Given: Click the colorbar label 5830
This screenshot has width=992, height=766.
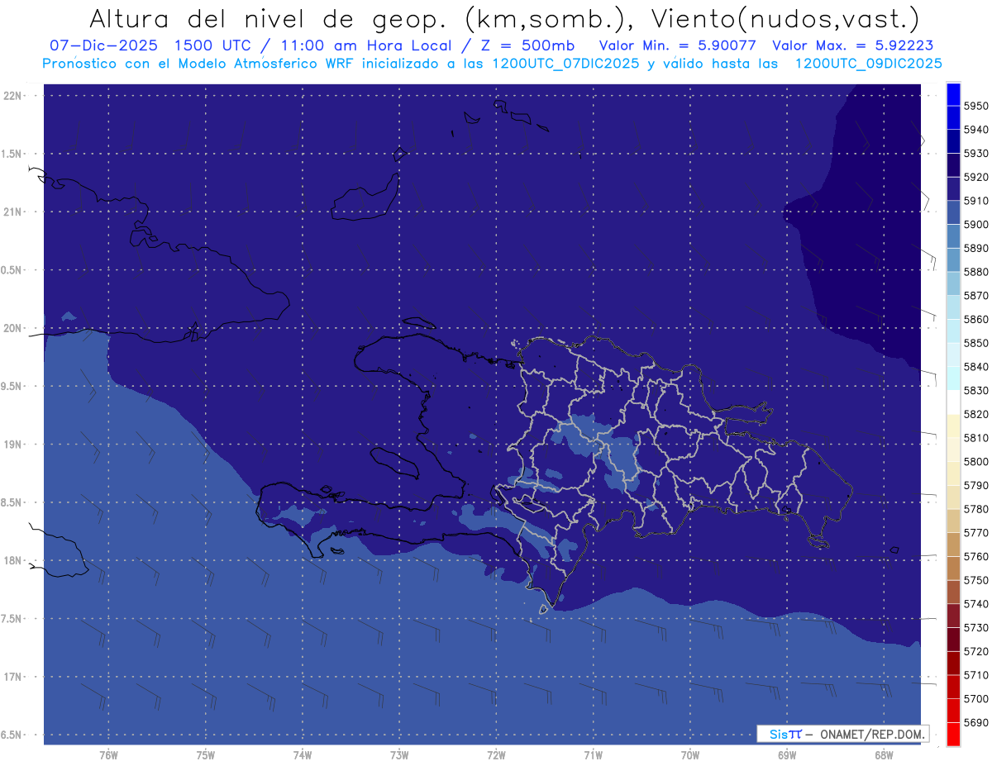Looking at the screenshot, I should tap(976, 391).
